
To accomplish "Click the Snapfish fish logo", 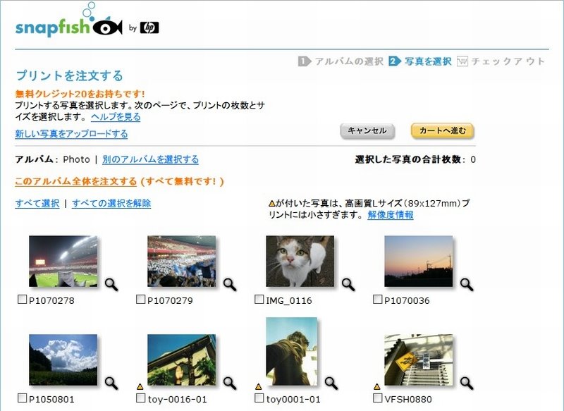I will click(x=108, y=27).
